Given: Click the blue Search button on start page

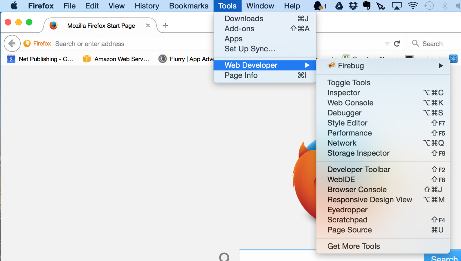Looking at the screenshot, I should 443,258.
